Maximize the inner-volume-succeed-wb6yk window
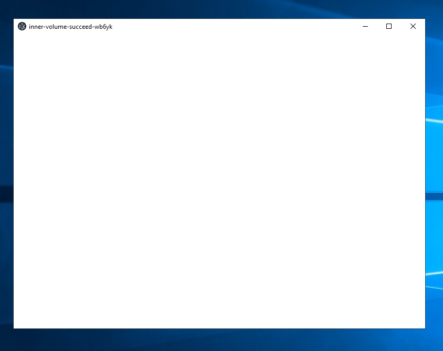This screenshot has width=443, height=351. pos(389,27)
